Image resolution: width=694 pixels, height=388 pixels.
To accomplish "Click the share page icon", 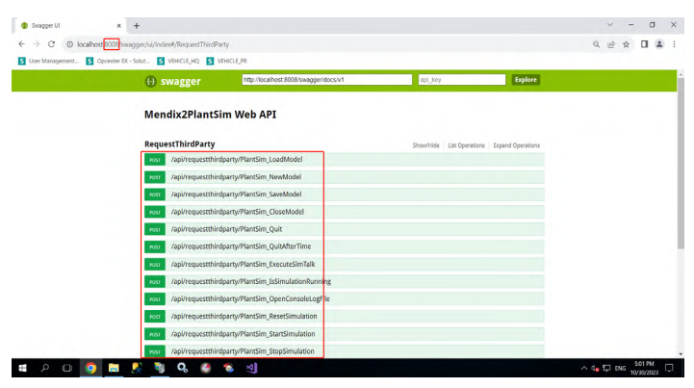I will point(611,44).
